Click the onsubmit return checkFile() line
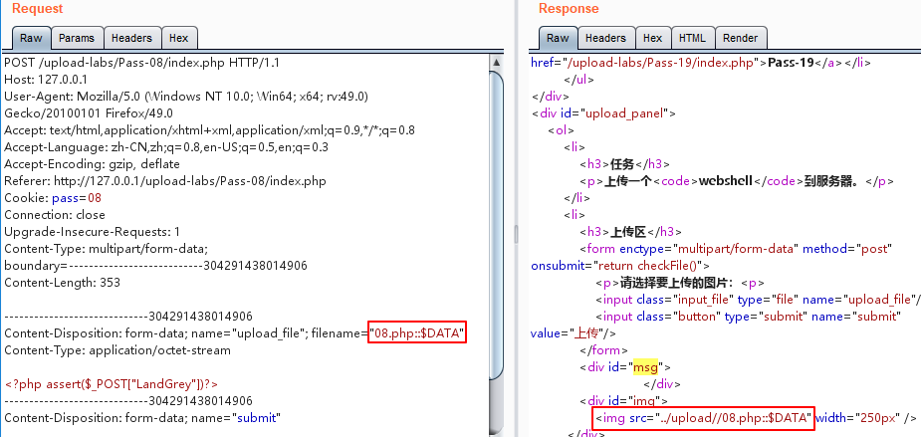This screenshot has width=921, height=437. tap(619, 266)
